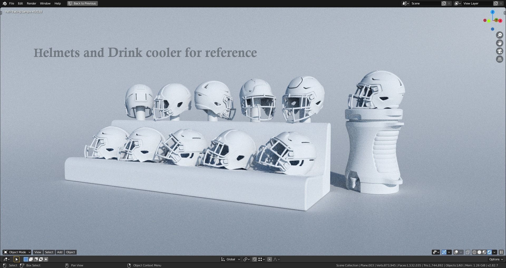Click the negative Y light green gizmo dot
Viewport: 506px width, 268px height.
489,21
